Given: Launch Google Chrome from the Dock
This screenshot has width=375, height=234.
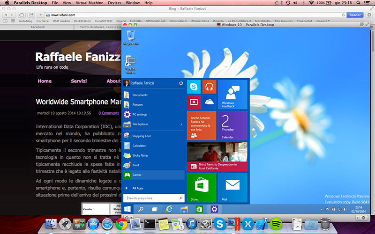Looking at the screenshot, I should tap(121, 224).
